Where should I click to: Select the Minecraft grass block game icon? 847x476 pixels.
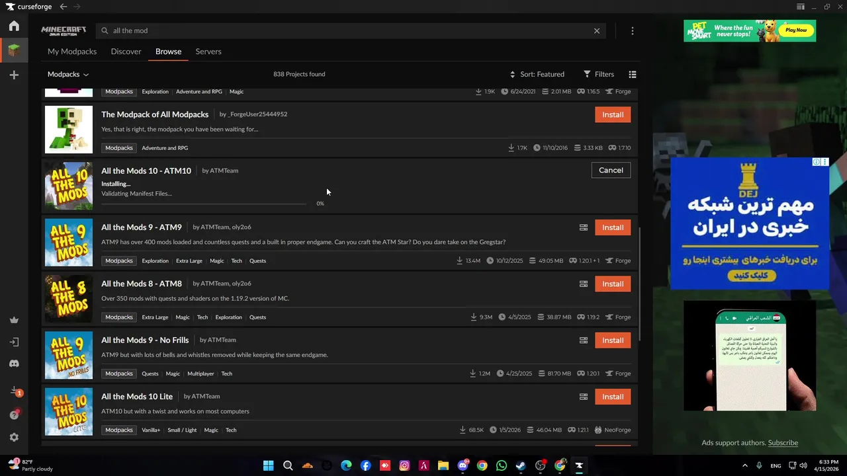[14, 50]
